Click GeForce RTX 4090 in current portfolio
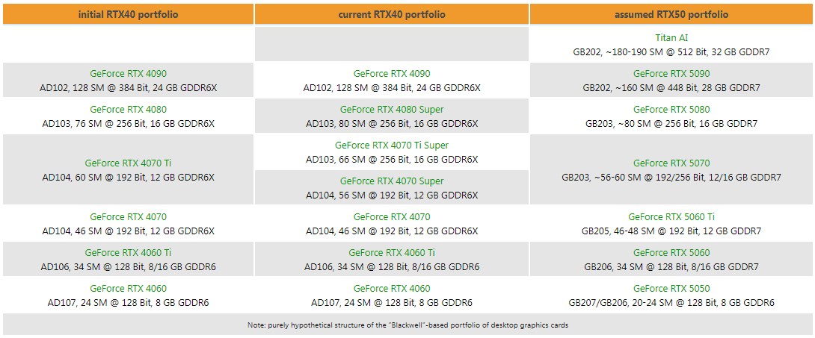The width and height of the screenshot is (815, 338). 392,74
